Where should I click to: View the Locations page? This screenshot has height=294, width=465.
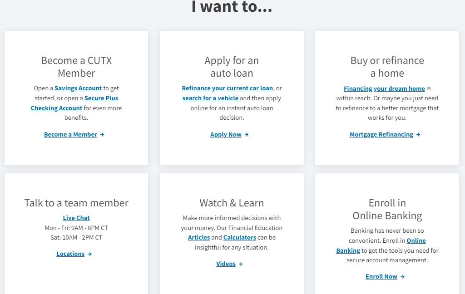point(70,254)
